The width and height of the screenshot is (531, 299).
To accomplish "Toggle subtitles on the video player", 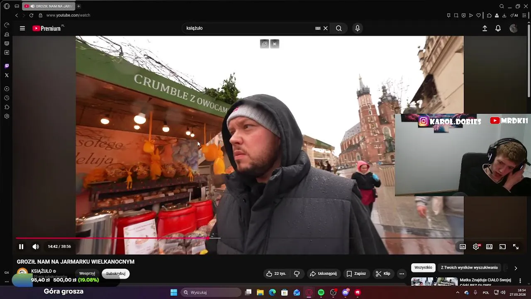I will click(463, 247).
